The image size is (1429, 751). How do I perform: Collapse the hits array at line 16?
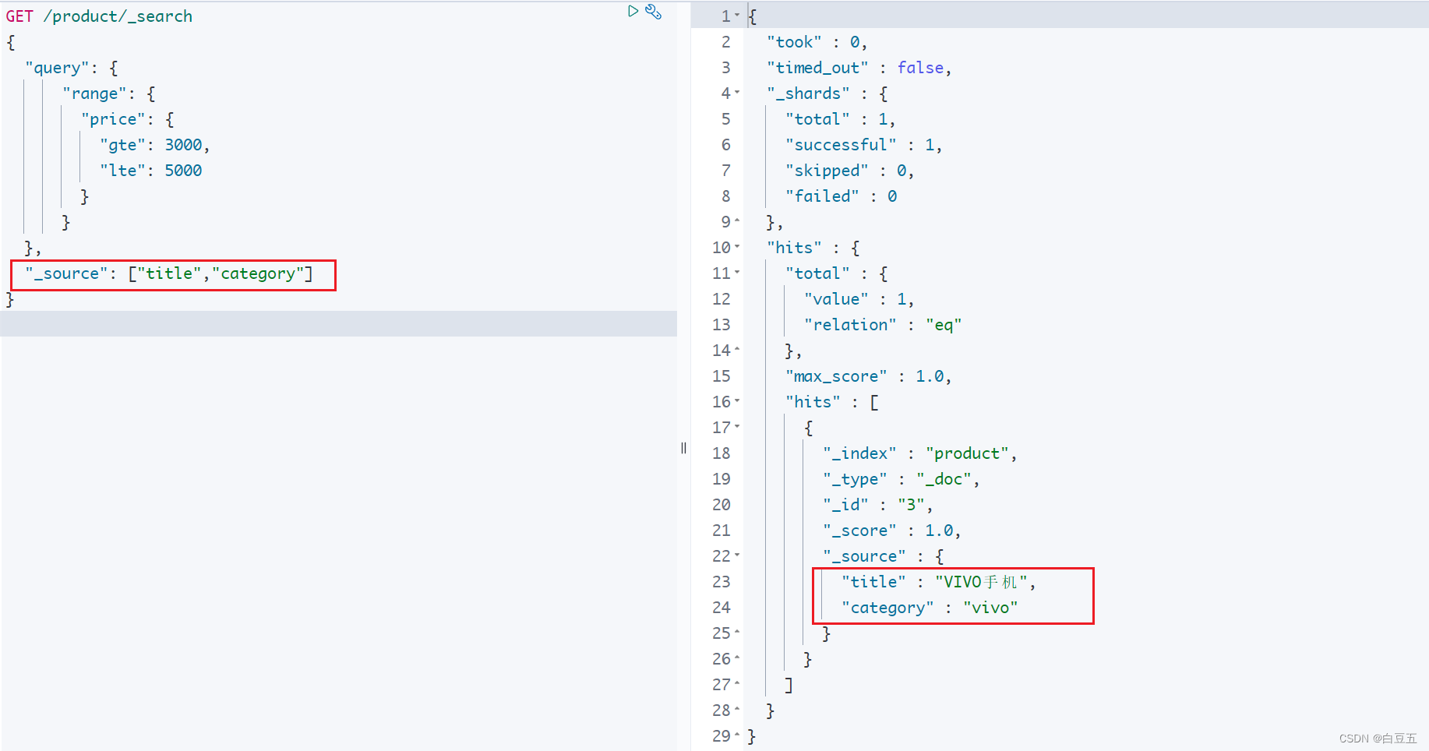(737, 400)
